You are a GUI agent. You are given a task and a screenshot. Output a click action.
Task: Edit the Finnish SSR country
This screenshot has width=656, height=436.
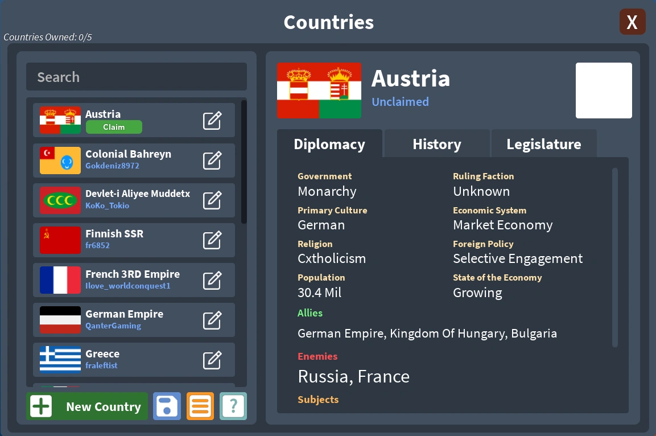point(212,240)
